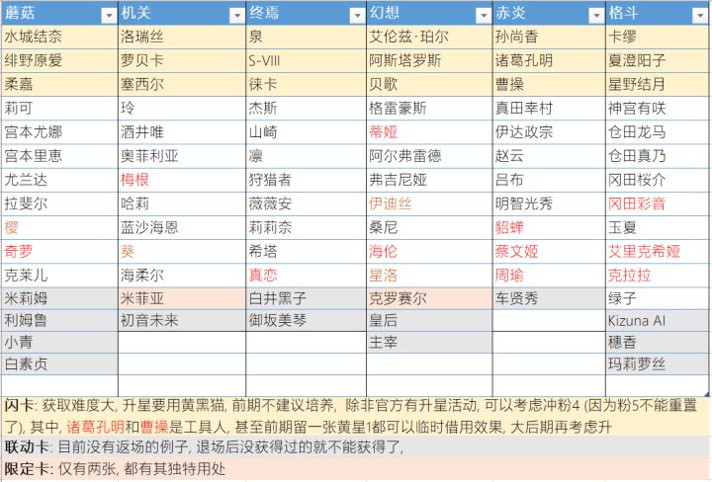Open the 格斗 column filter dropdown
The height and width of the screenshot is (482, 712).
tap(700, 16)
